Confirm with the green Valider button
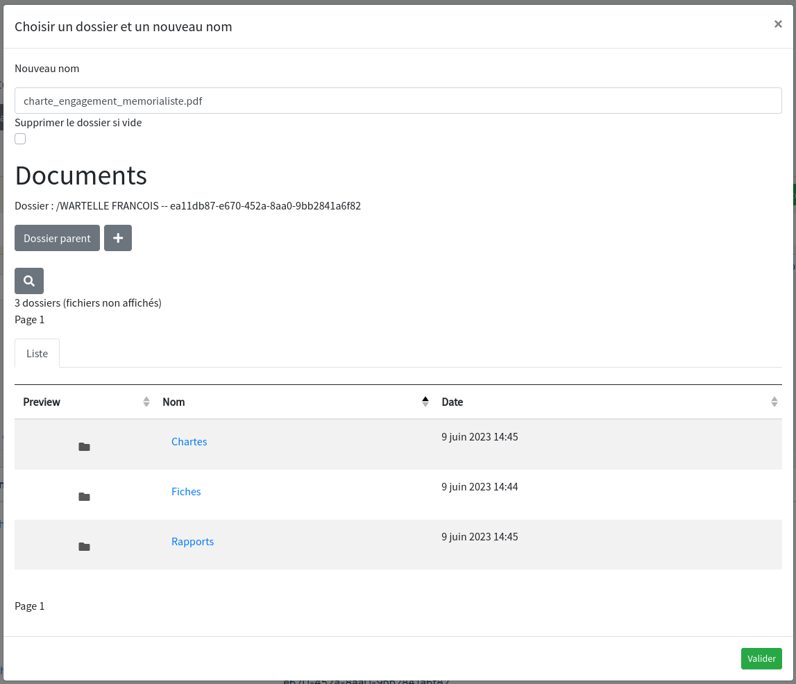 tap(761, 658)
